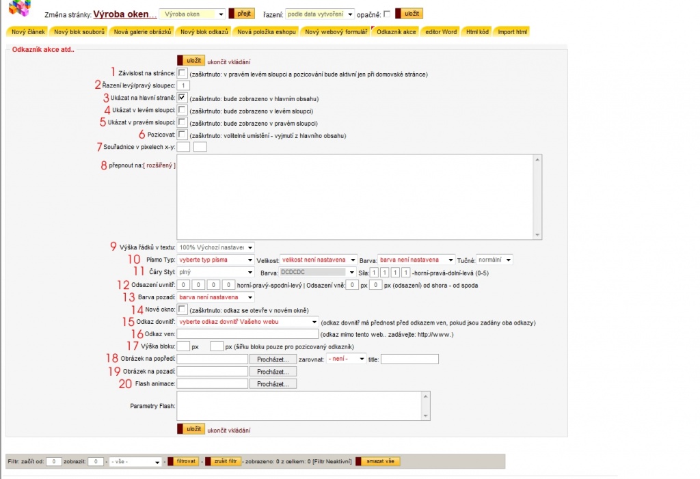Click the bottom uložit form button

point(191,429)
